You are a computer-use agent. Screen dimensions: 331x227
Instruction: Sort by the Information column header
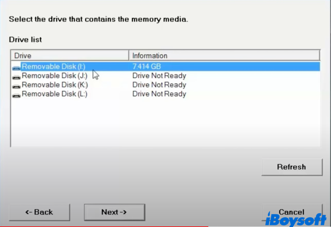(x=224, y=56)
